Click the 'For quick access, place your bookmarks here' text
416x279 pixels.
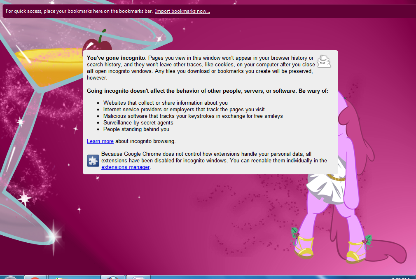[79, 11]
